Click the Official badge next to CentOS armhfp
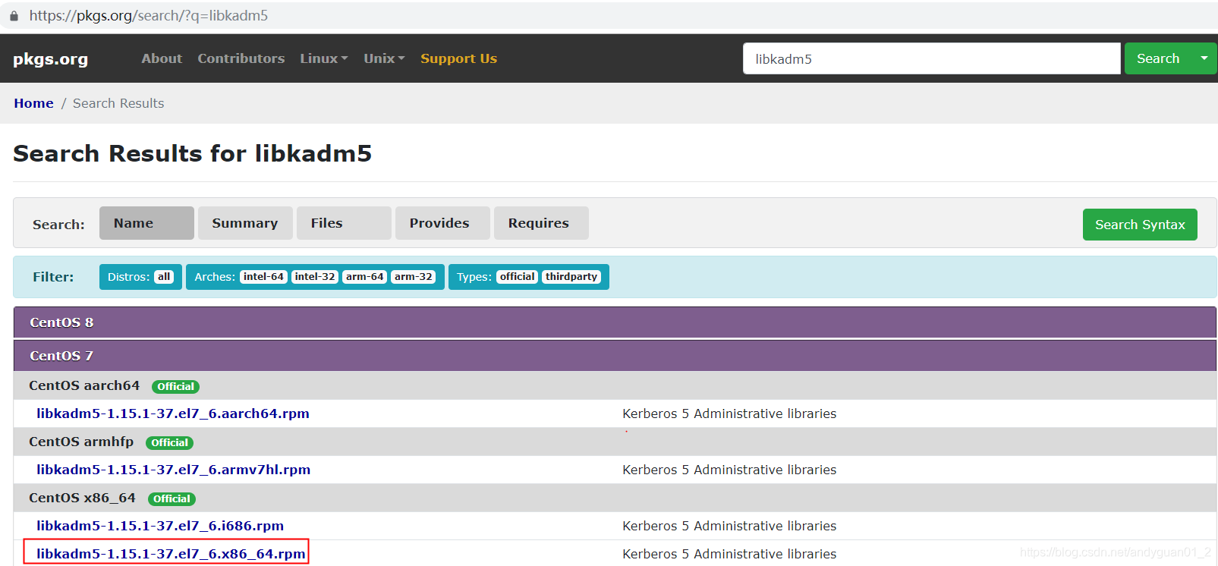Image resolution: width=1218 pixels, height=566 pixels. point(169,443)
